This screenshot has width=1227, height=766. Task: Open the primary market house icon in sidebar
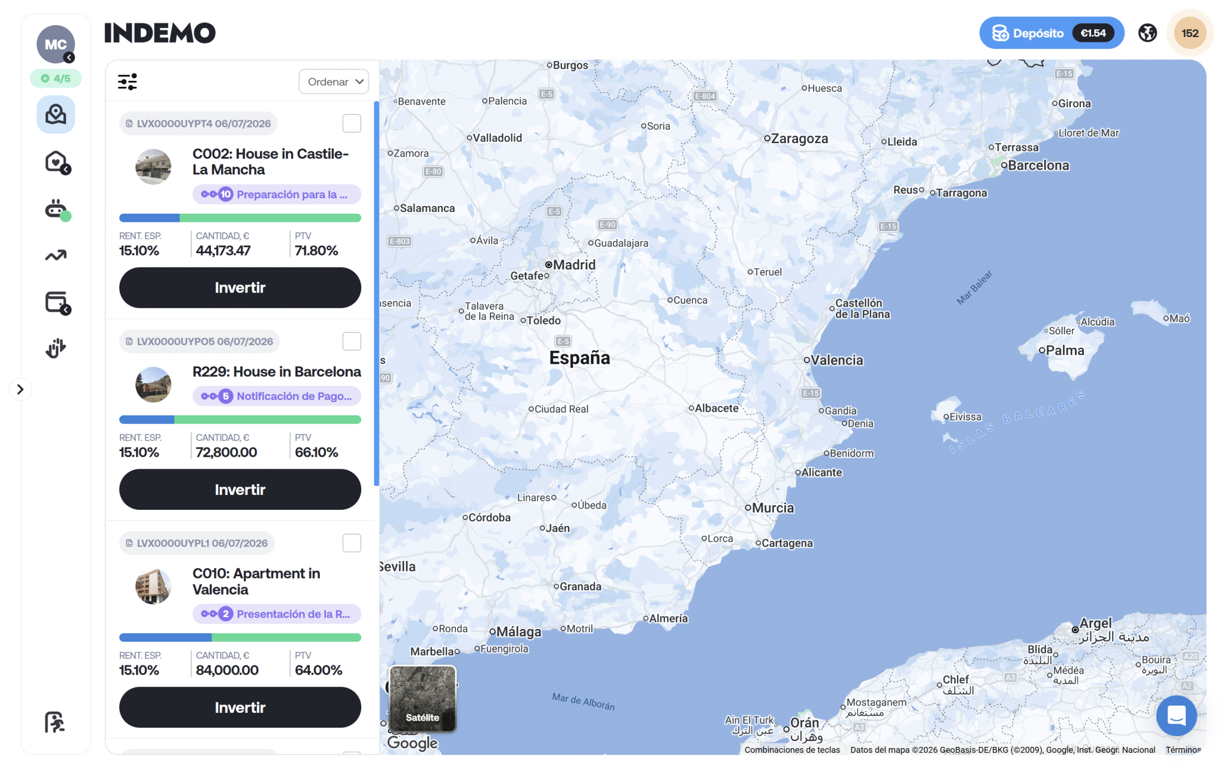click(x=56, y=114)
